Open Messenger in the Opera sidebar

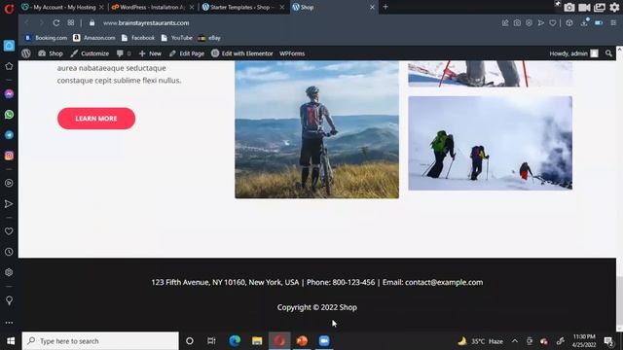coord(9,94)
